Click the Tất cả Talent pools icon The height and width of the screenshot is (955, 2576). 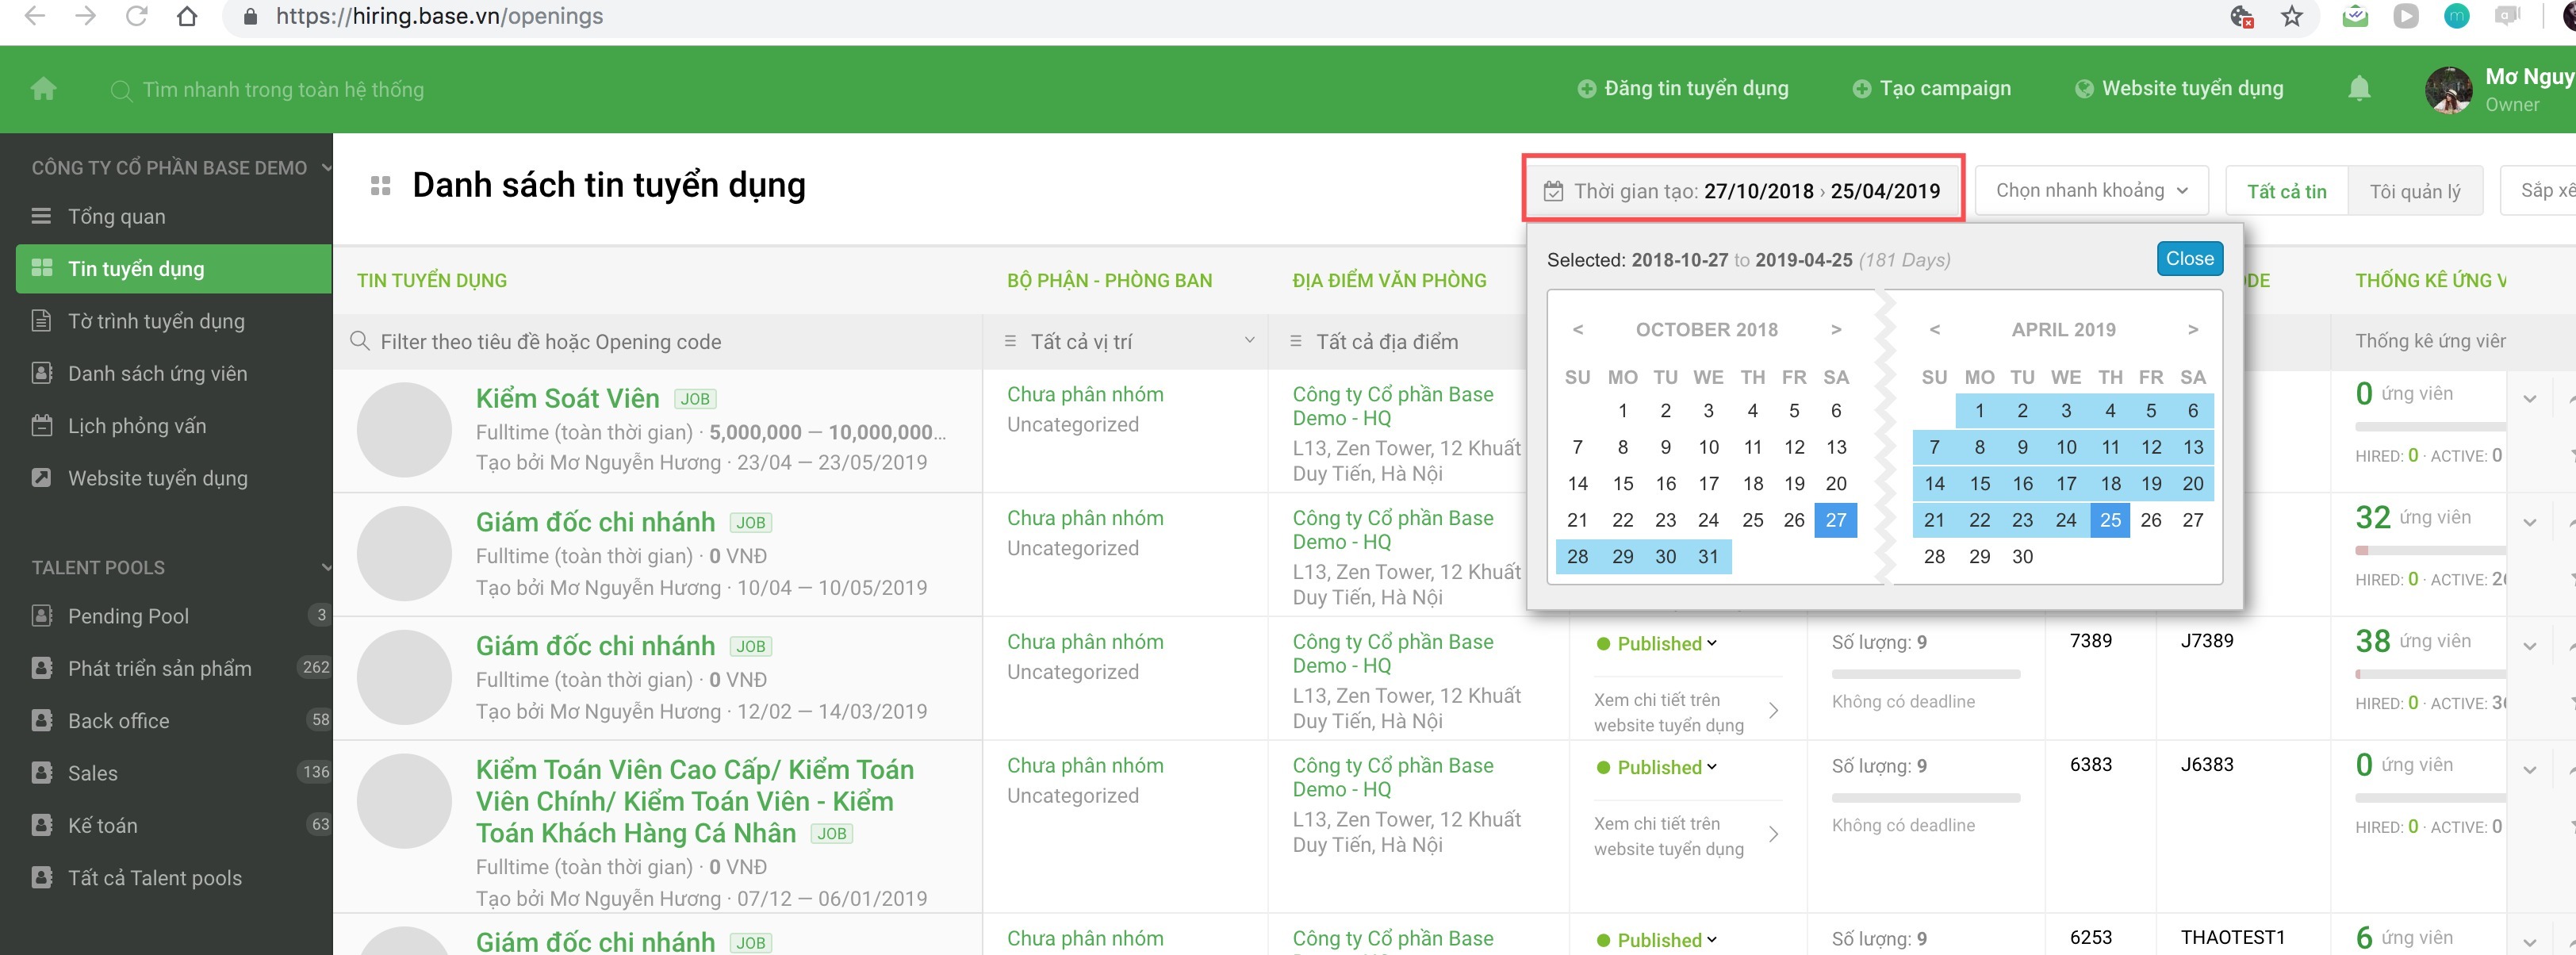(x=41, y=878)
